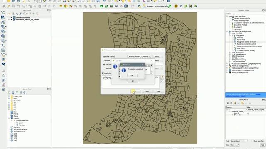Screen dimensions: 266x149
Task: Toggle visibility of Cadastral_Raster_10_Meters layer
Action: 12,19
